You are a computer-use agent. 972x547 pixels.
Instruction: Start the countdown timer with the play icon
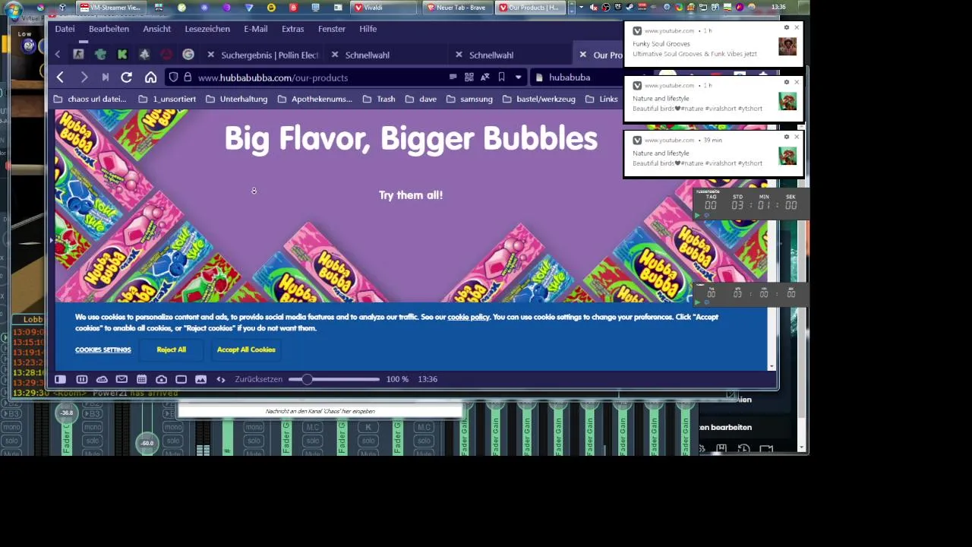(x=698, y=216)
